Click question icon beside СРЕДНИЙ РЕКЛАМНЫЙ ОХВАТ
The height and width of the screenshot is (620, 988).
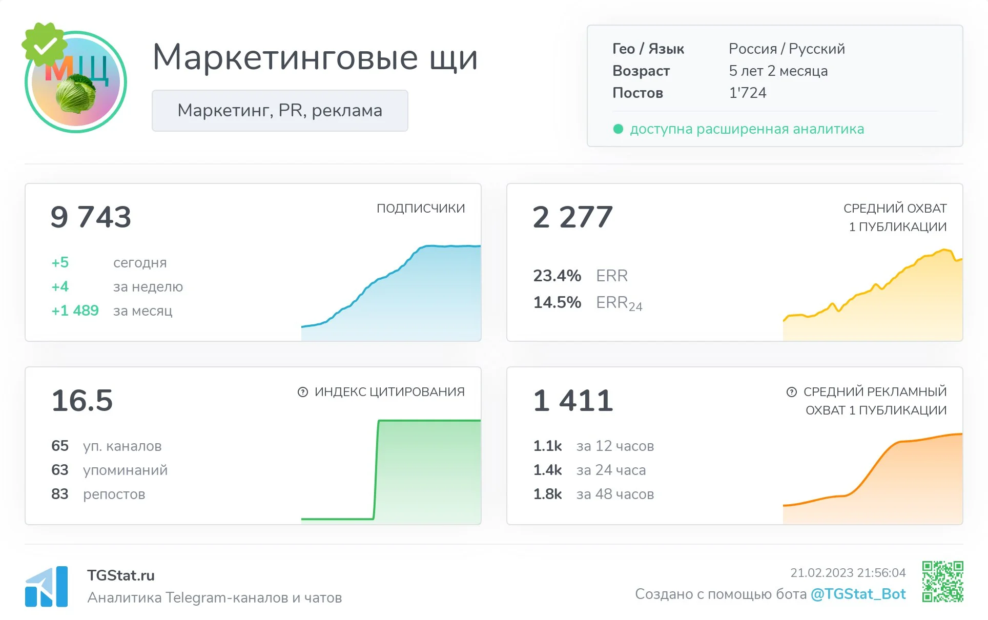[x=791, y=392]
